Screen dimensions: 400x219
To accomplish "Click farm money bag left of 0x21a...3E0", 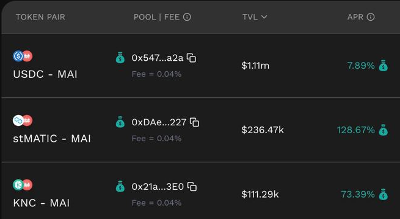I will [120, 186].
